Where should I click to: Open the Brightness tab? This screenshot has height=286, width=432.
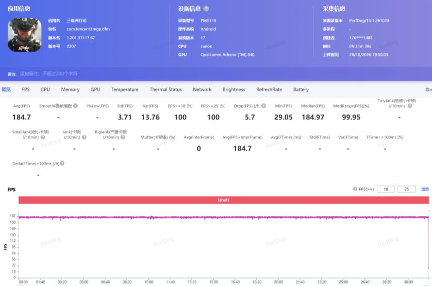pos(233,89)
